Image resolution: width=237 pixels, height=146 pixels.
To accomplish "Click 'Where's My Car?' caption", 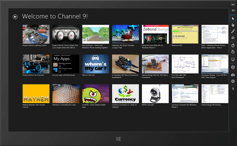I will pos(89,75).
